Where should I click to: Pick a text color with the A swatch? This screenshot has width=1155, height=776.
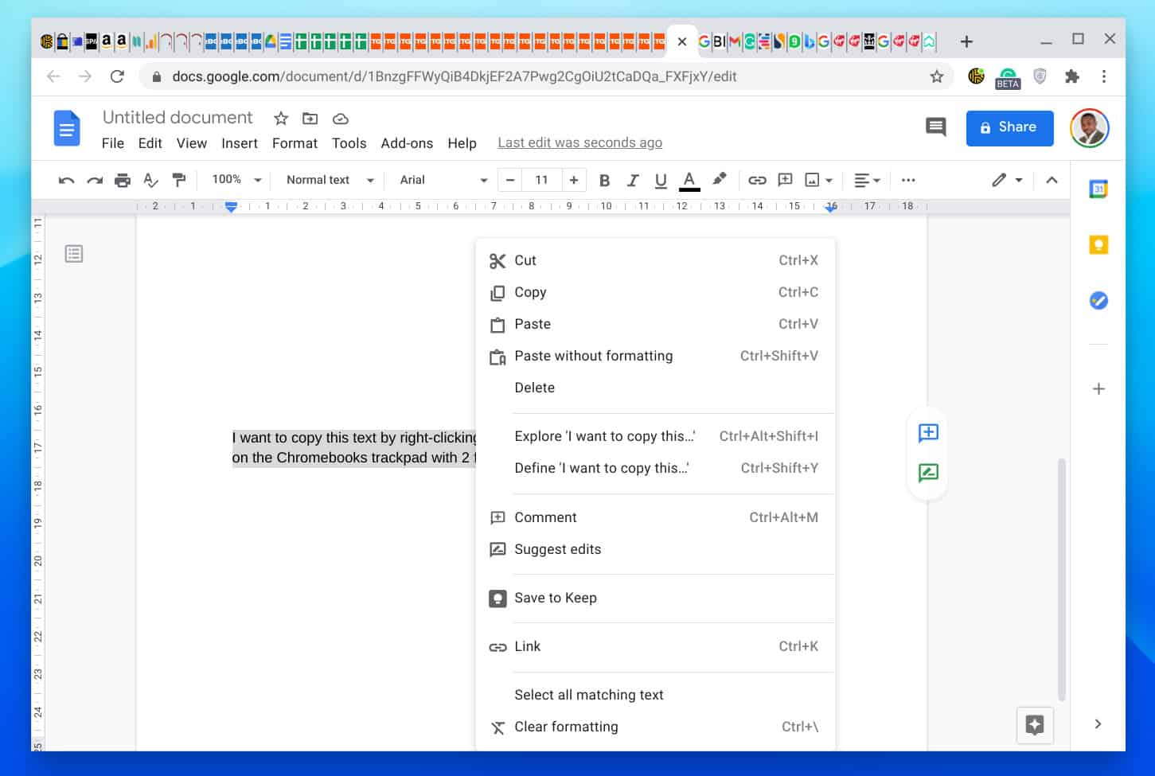pos(689,180)
